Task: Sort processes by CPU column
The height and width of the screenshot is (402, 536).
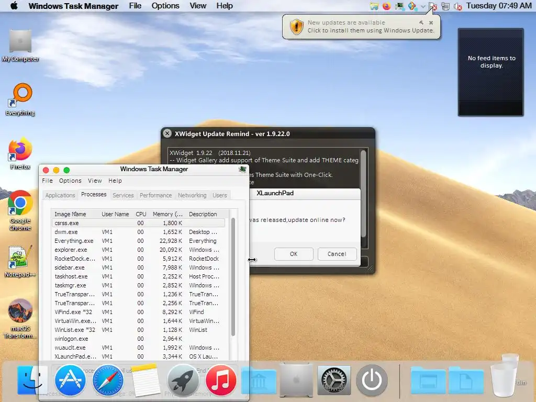Action: point(141,214)
